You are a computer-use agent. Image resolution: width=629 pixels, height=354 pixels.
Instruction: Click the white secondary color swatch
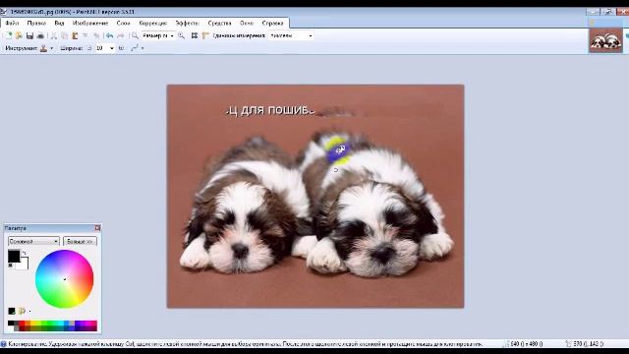pyautogui.click(x=24, y=265)
